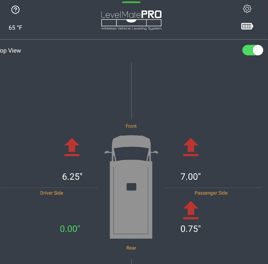
Task: Click the front driver side red raise arrow
Action: pyautogui.click(x=72, y=147)
